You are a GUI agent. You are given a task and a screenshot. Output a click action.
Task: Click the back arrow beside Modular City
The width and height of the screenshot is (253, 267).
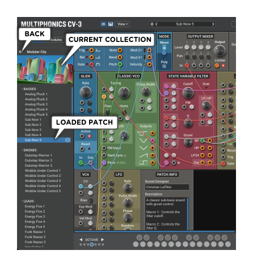click(21, 52)
